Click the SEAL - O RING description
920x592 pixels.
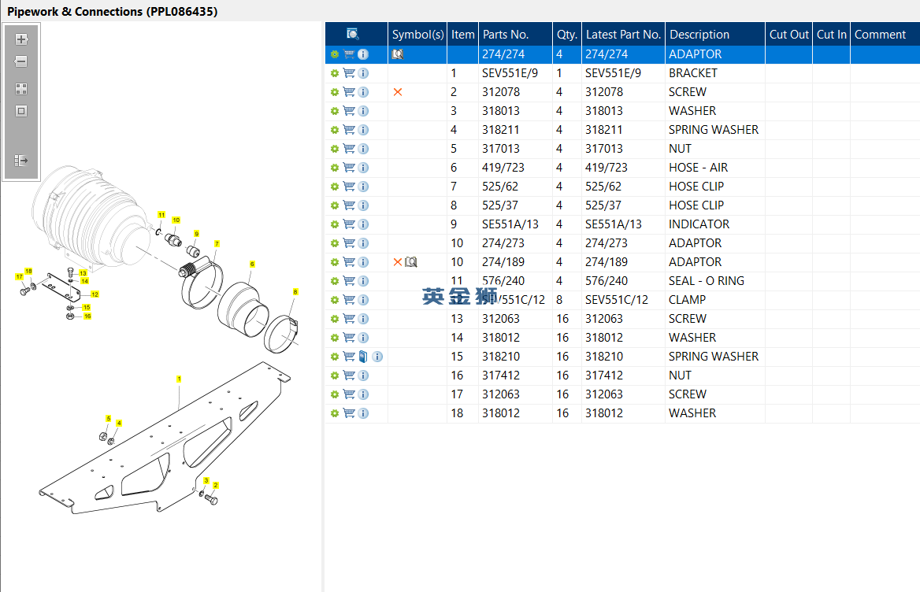point(707,281)
